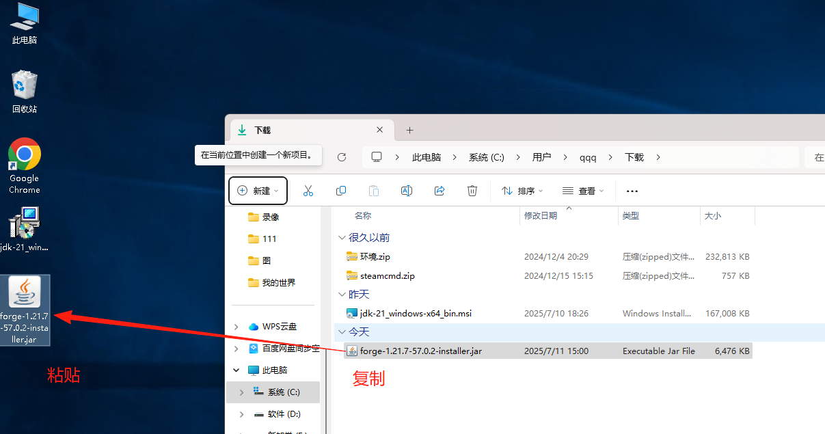Viewport: 825px width, 434px height.
Task: Go to qqq in the address breadcrumb
Action: coord(588,157)
